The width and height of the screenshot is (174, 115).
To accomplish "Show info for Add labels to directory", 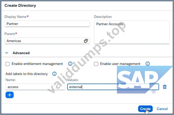I will [x=54, y=74].
